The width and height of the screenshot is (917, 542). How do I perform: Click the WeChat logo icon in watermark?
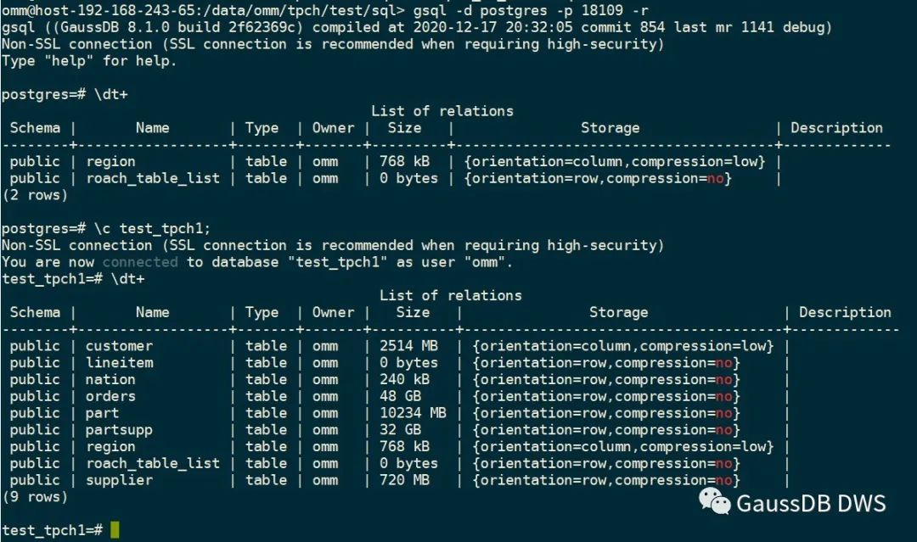point(714,503)
